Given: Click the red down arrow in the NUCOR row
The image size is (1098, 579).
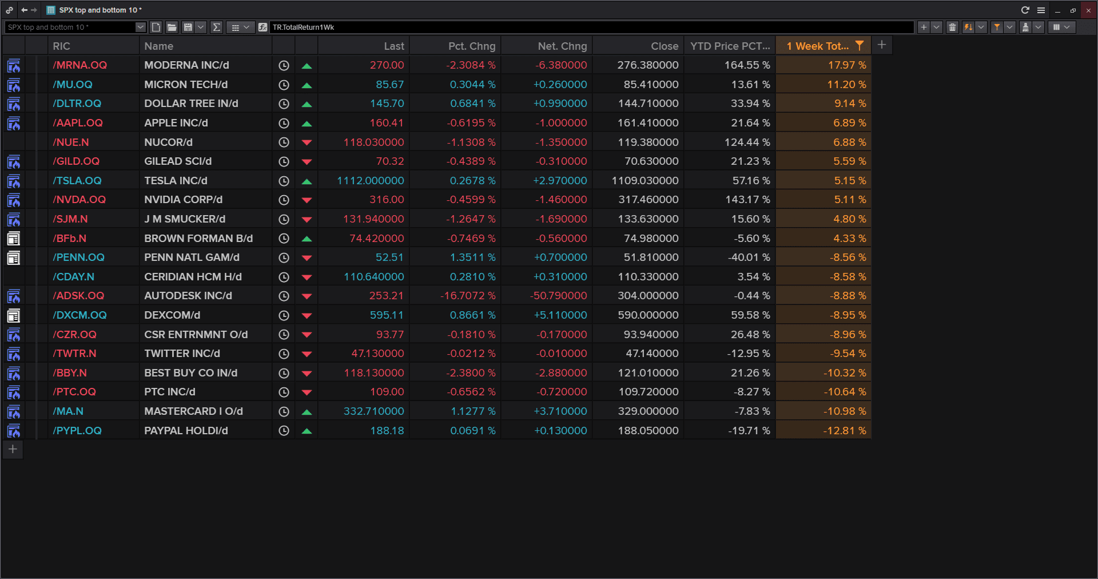Looking at the screenshot, I should click(307, 142).
